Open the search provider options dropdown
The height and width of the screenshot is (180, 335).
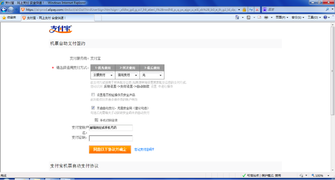pyautogui.click(x=332, y=10)
